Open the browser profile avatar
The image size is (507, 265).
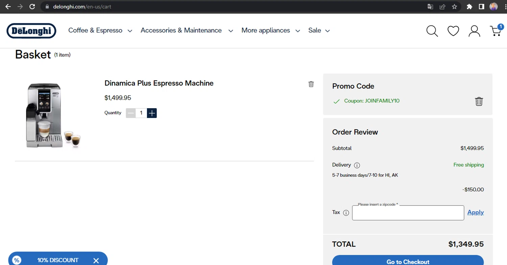click(493, 6)
